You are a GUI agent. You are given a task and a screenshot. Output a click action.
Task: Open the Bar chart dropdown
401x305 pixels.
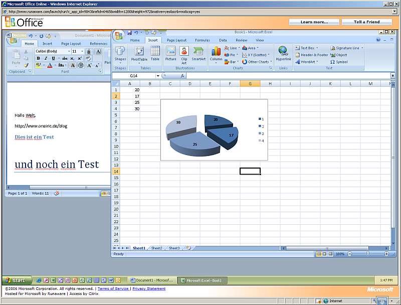[232, 62]
